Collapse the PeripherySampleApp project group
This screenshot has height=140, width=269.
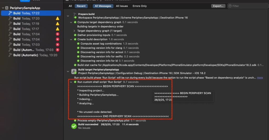pos(3,8)
